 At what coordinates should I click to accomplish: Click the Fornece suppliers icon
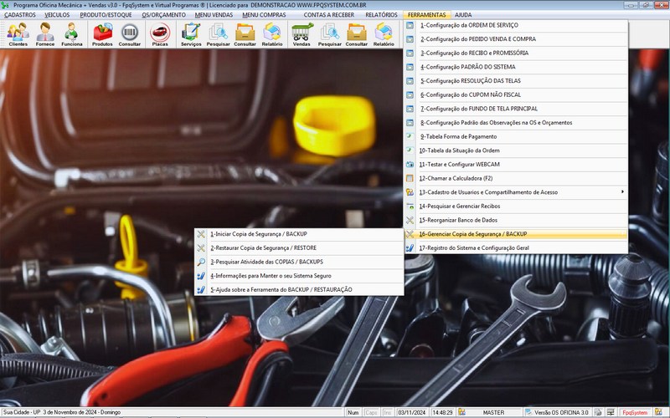coord(45,34)
